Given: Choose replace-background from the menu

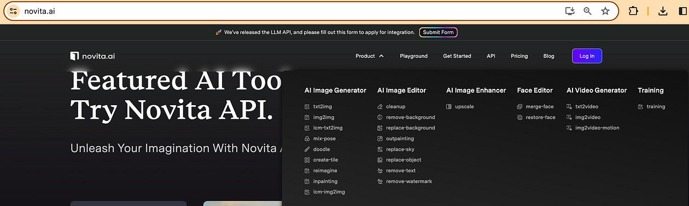Looking at the screenshot, I should coord(411,128).
